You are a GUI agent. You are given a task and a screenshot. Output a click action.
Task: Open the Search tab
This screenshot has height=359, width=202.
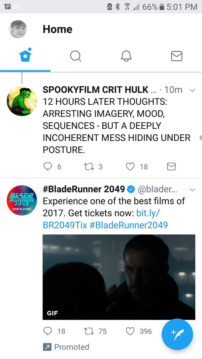coord(76,56)
